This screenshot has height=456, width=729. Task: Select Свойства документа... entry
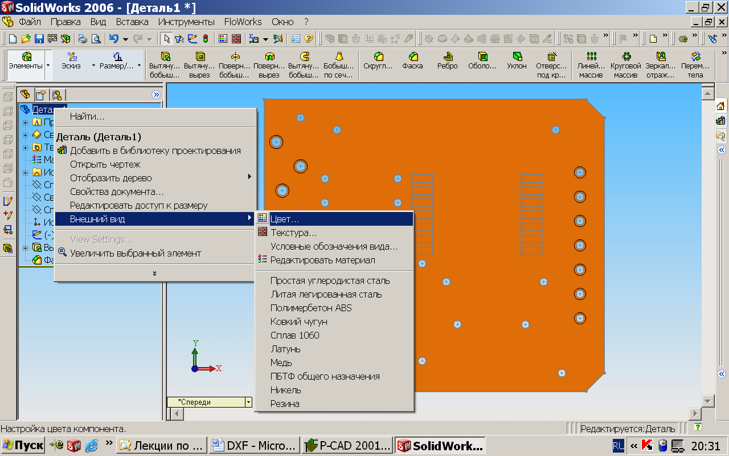tap(154, 192)
